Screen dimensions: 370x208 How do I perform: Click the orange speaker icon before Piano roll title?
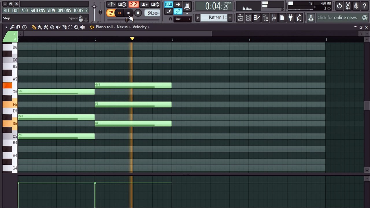pyautogui.click(x=92, y=27)
